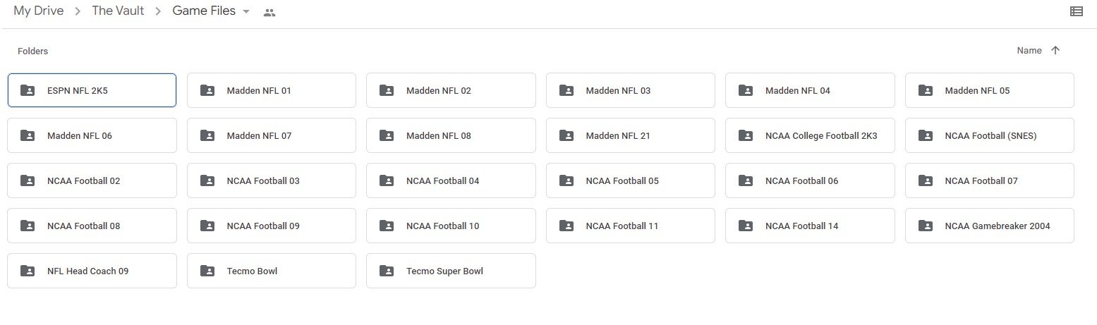Click the Tecmo Bowl folder icon
Screen dimensions: 1097x325
207,271
